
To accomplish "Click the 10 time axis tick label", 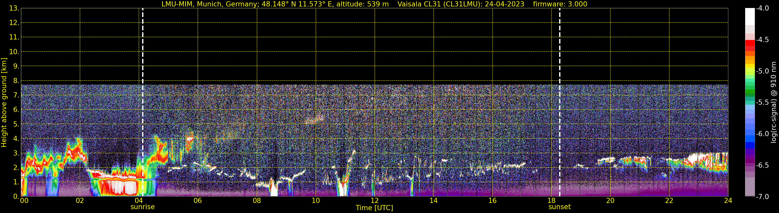I will (x=316, y=200).
